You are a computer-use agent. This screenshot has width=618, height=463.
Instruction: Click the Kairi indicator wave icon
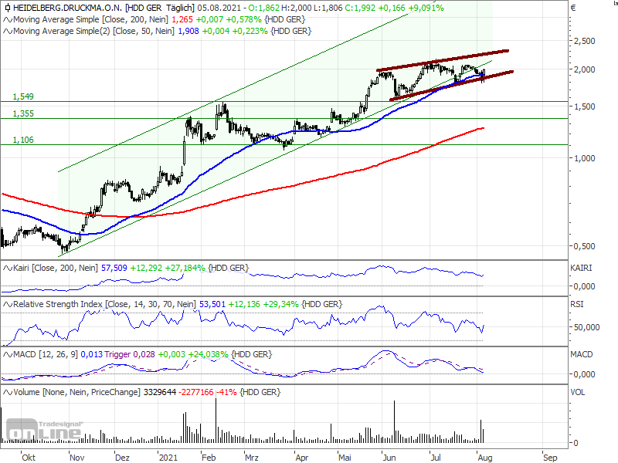(x=7, y=268)
